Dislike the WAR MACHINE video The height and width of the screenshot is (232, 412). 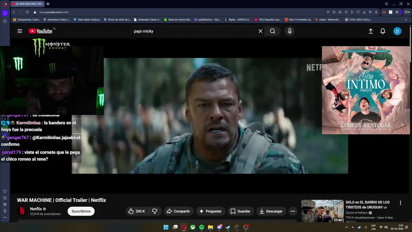point(155,211)
